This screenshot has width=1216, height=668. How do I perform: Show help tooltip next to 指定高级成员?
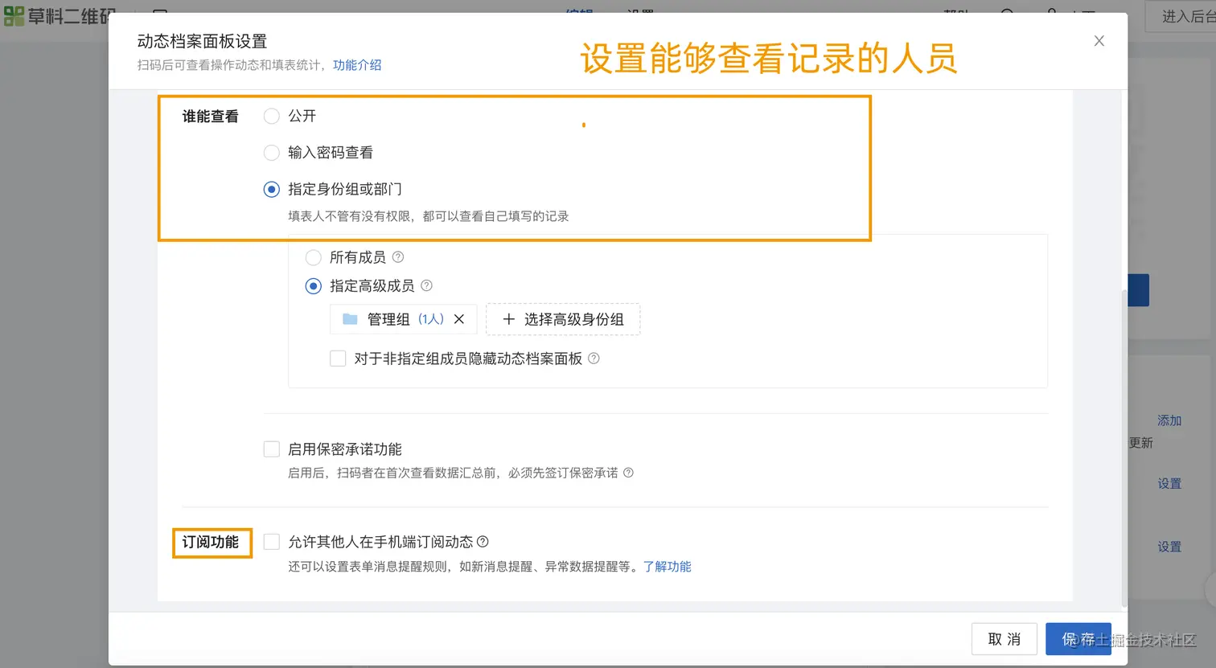click(x=427, y=285)
